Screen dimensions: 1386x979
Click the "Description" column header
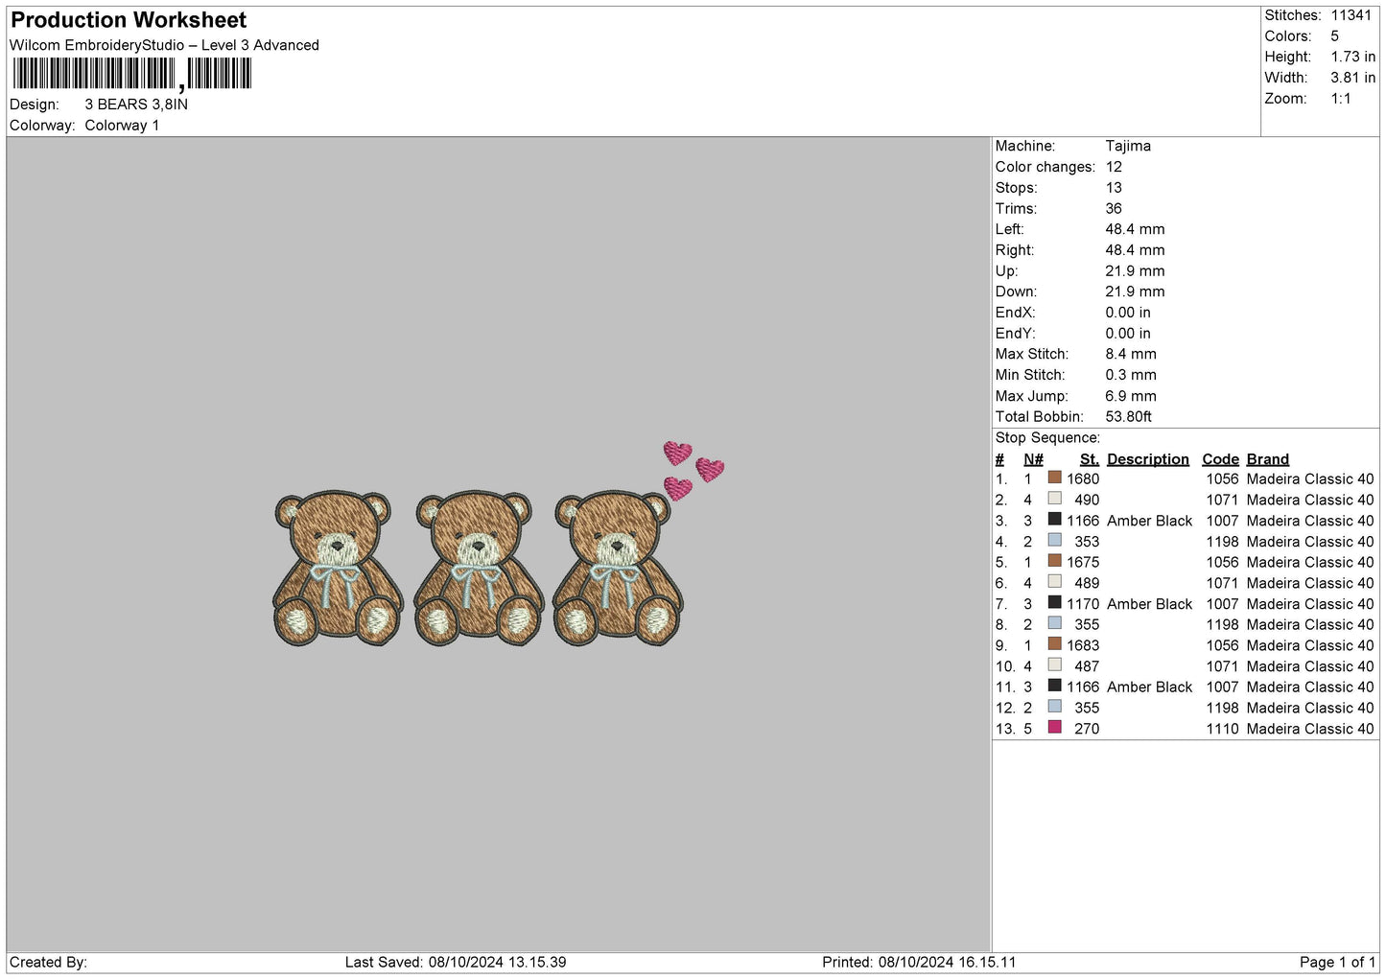[1148, 459]
